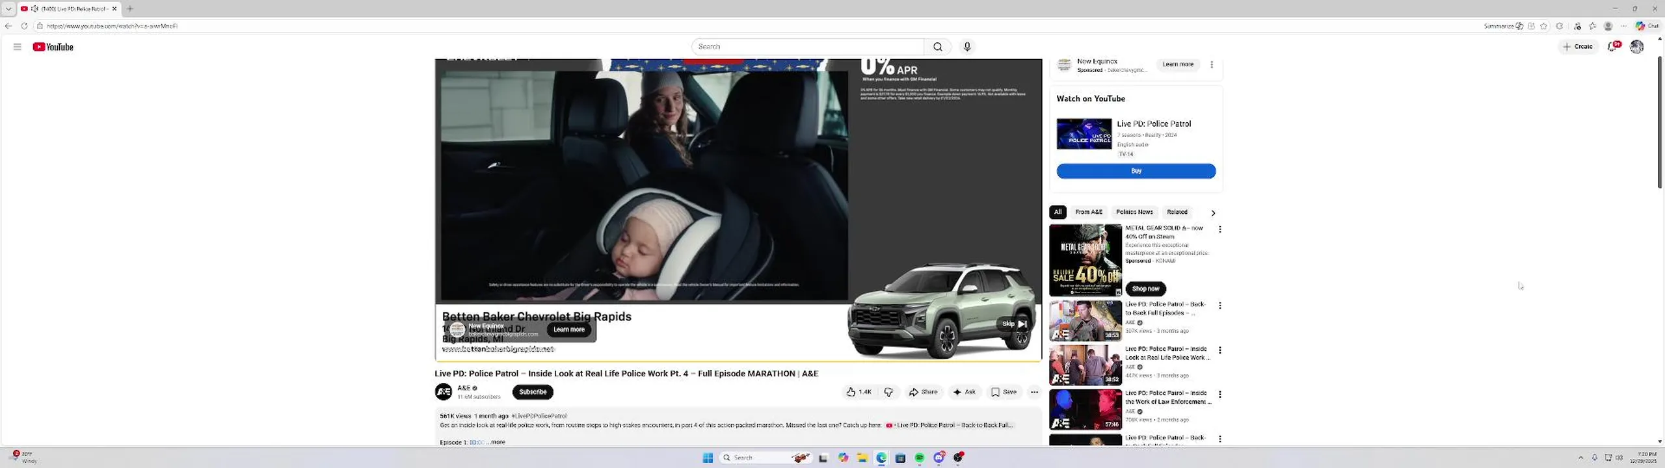Click Learn more on the video ad overlay
Image resolution: width=1665 pixels, height=468 pixels.
[568, 330]
